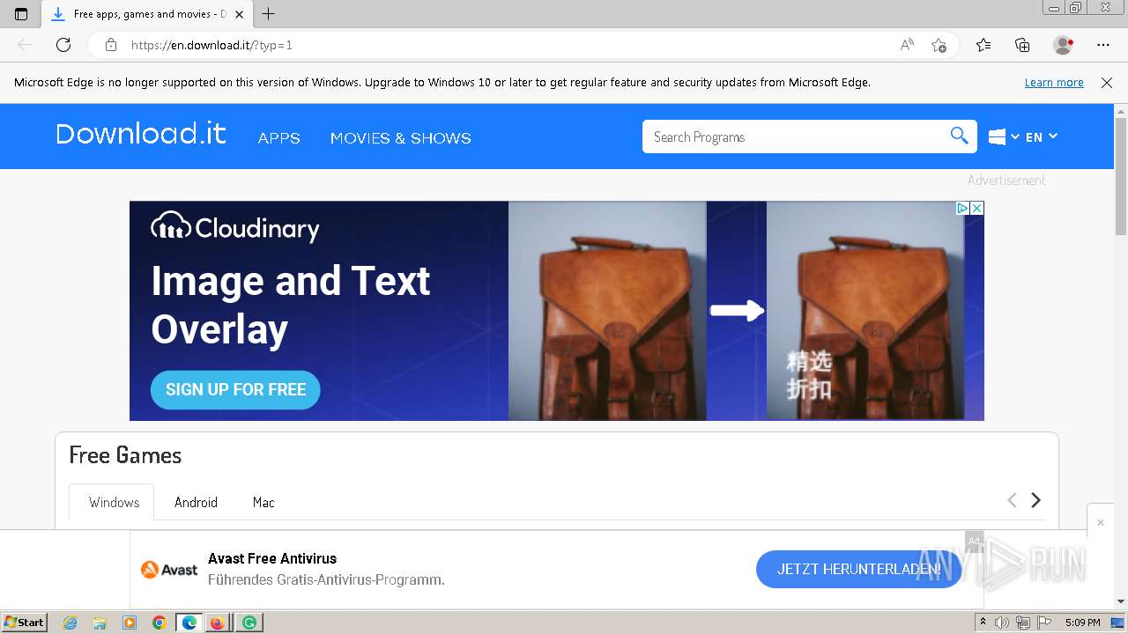Open File Explorer from taskbar

coord(100,623)
